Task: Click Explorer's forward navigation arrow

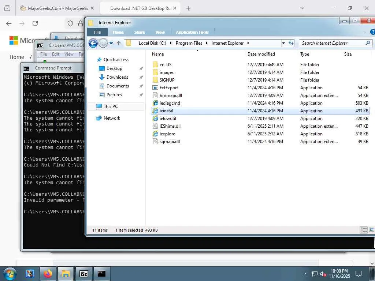Action: [x=103, y=43]
